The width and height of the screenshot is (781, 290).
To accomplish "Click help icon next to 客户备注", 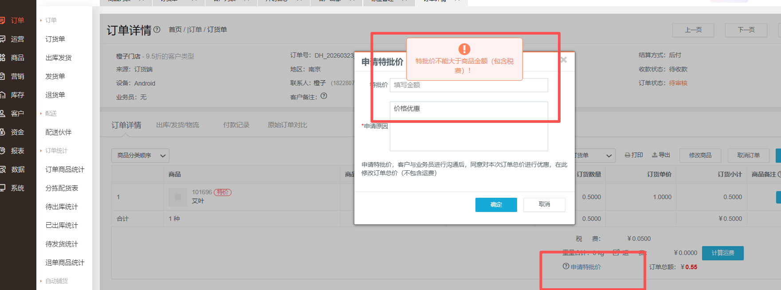I will 324,96.
